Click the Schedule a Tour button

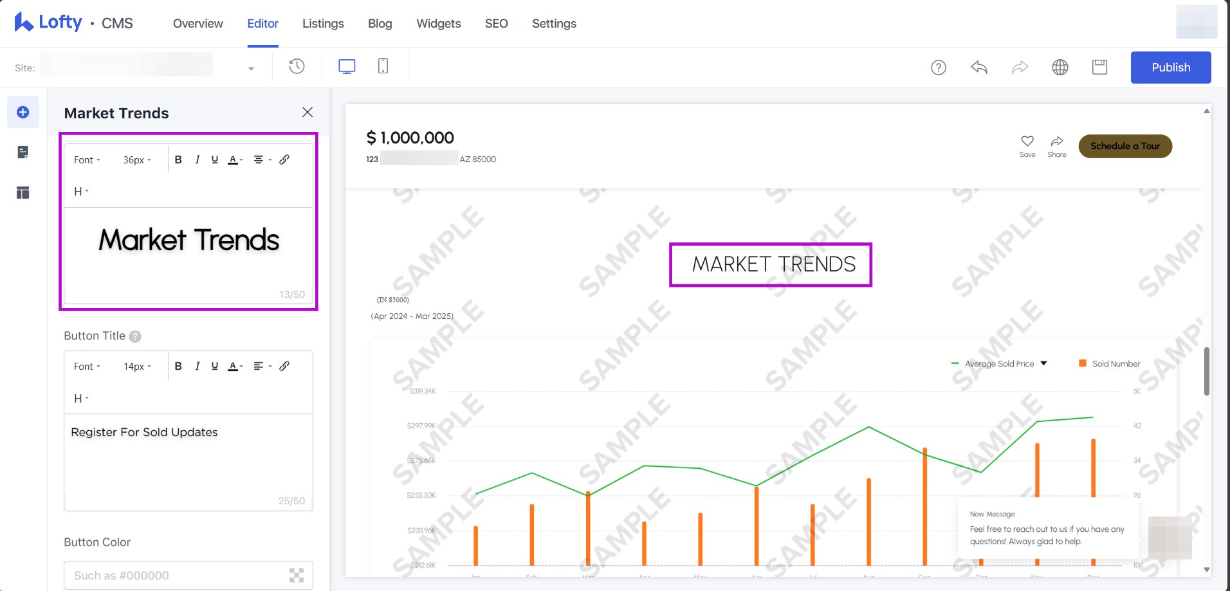click(1124, 146)
